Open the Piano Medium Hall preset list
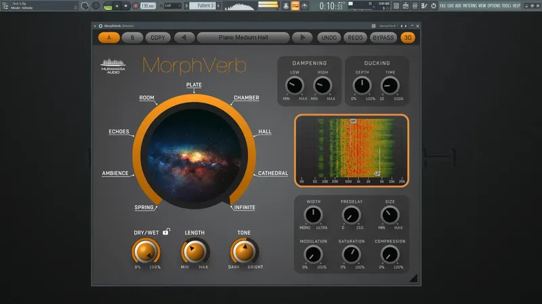The height and width of the screenshot is (304, 542). click(243, 38)
